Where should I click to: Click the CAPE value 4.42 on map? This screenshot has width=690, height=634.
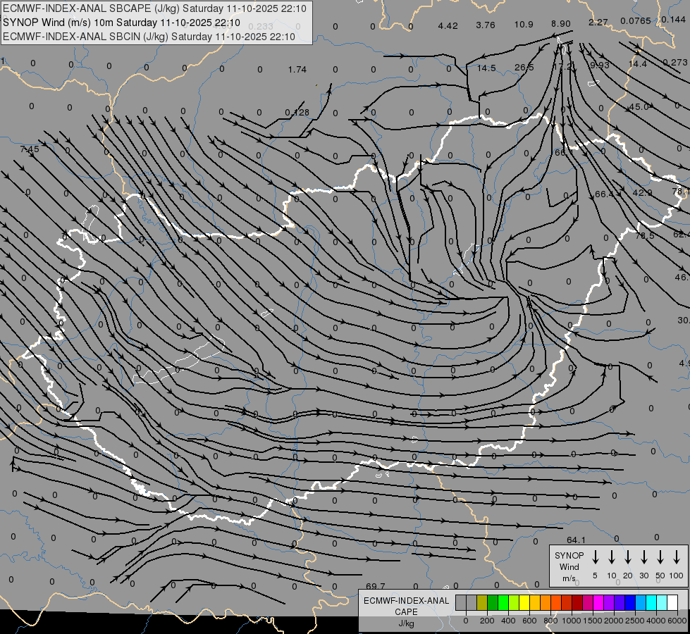[448, 26]
